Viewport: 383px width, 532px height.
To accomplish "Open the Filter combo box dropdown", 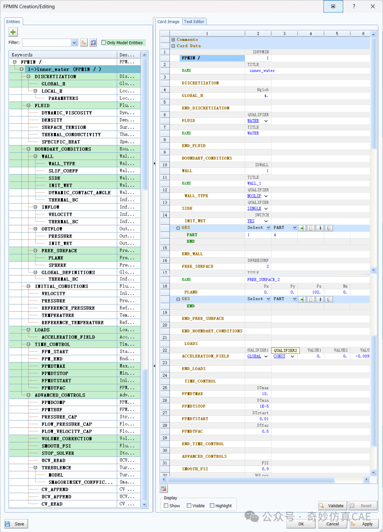I will [74, 43].
